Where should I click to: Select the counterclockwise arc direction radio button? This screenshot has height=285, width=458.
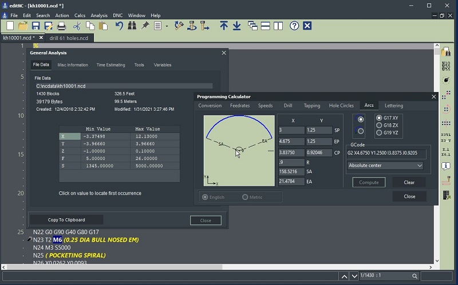point(361,131)
